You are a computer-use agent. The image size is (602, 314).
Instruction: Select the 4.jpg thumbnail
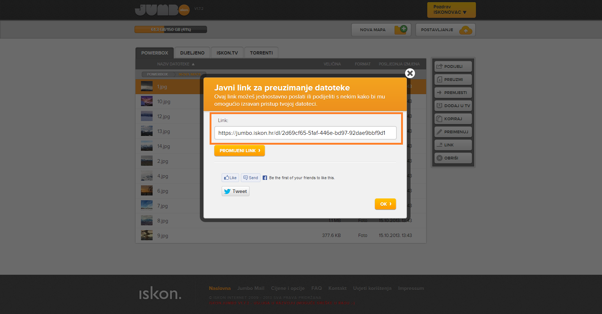tap(147, 176)
